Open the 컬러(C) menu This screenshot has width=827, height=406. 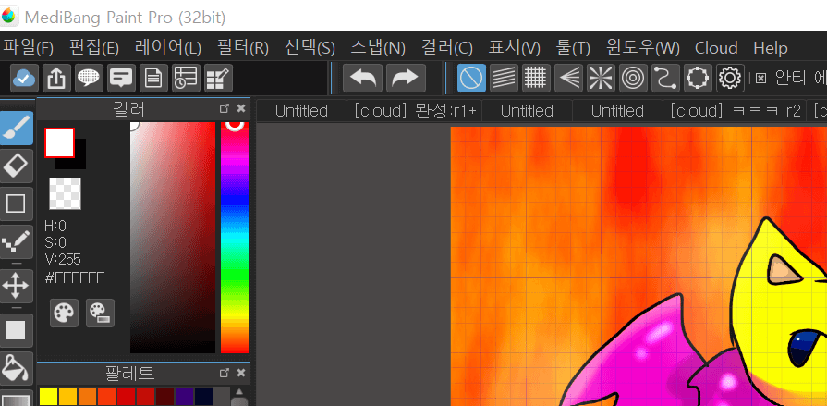click(446, 48)
